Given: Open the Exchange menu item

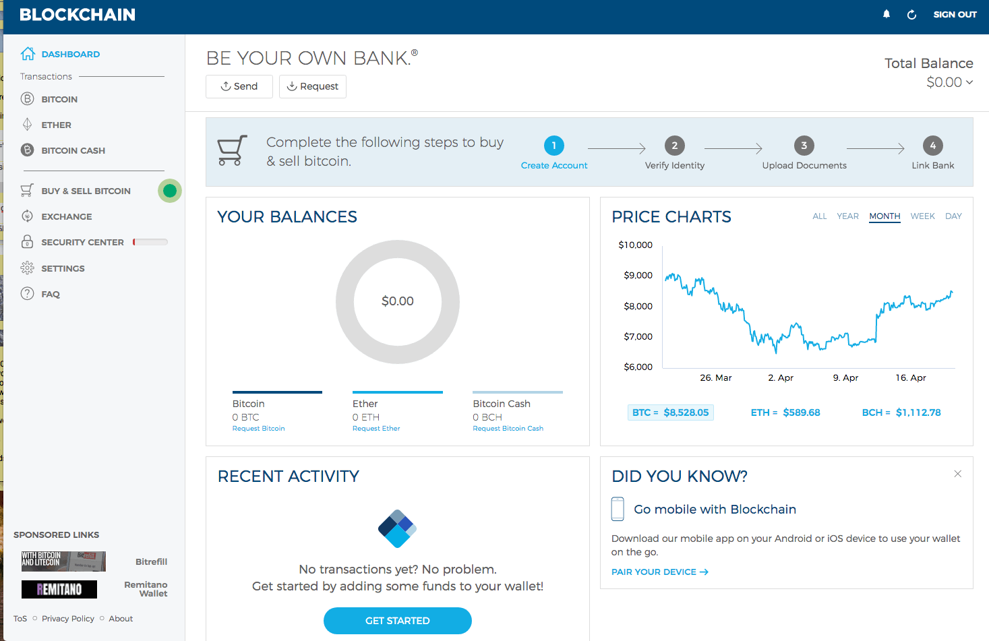Looking at the screenshot, I should point(67,216).
